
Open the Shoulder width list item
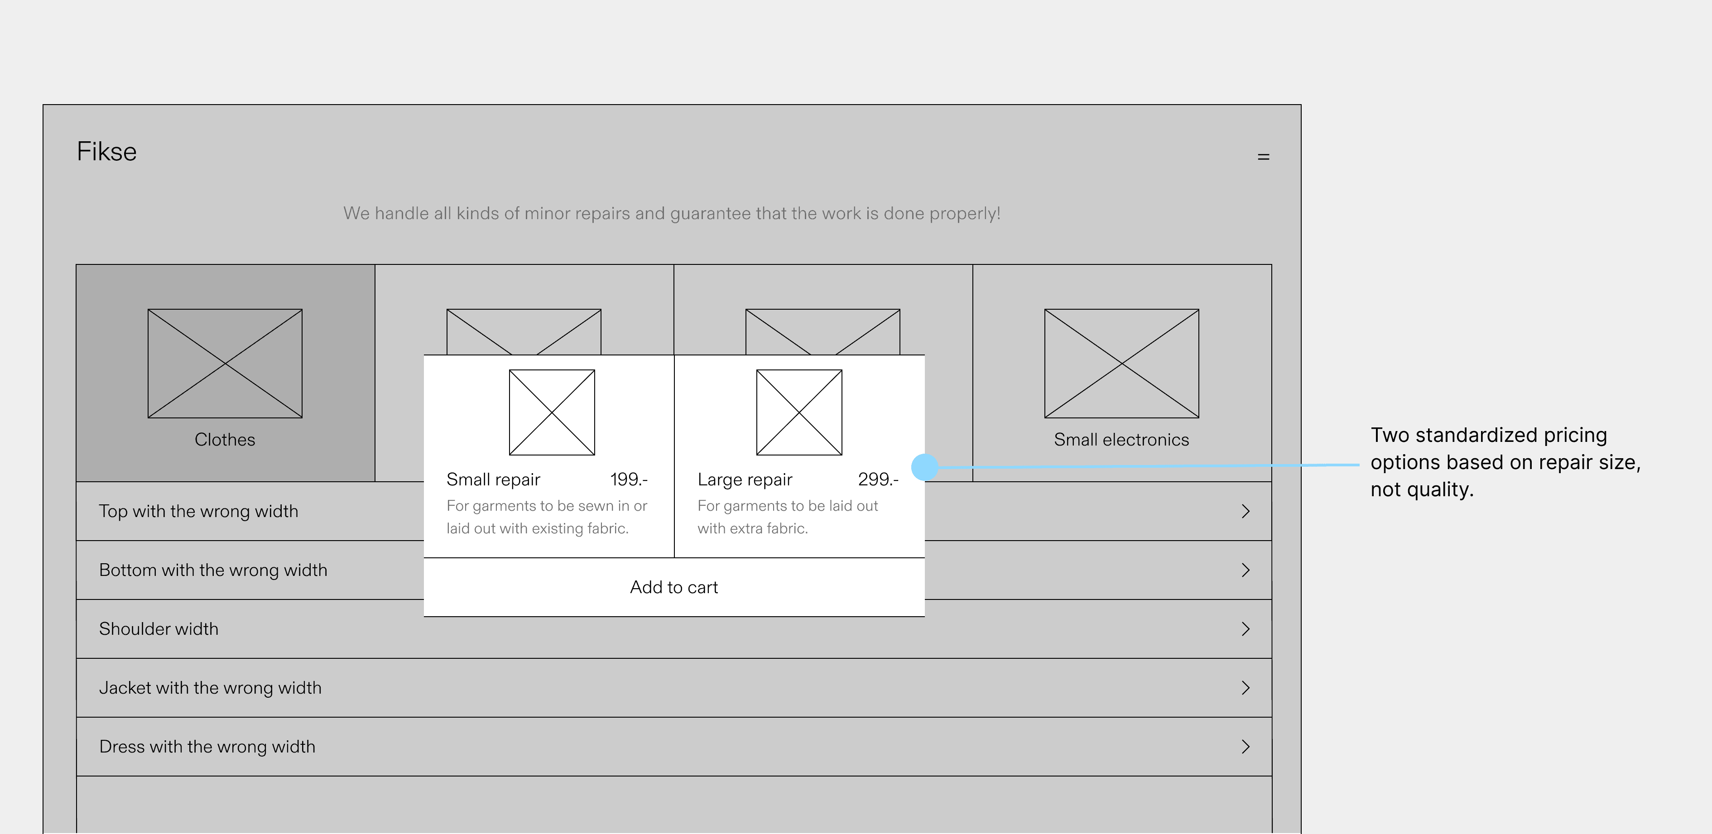[x=159, y=628]
